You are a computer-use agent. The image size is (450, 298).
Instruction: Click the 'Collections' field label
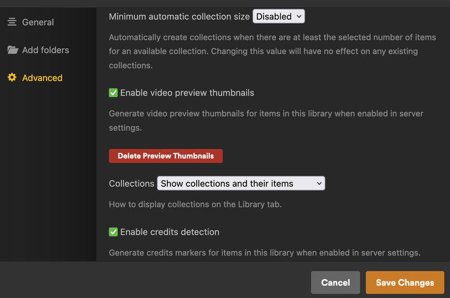(x=132, y=184)
